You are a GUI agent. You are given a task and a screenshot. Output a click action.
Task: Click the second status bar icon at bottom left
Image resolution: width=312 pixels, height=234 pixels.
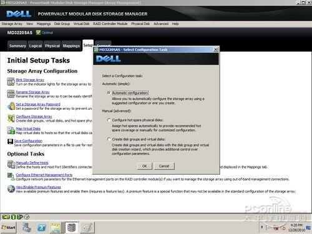point(13,217)
